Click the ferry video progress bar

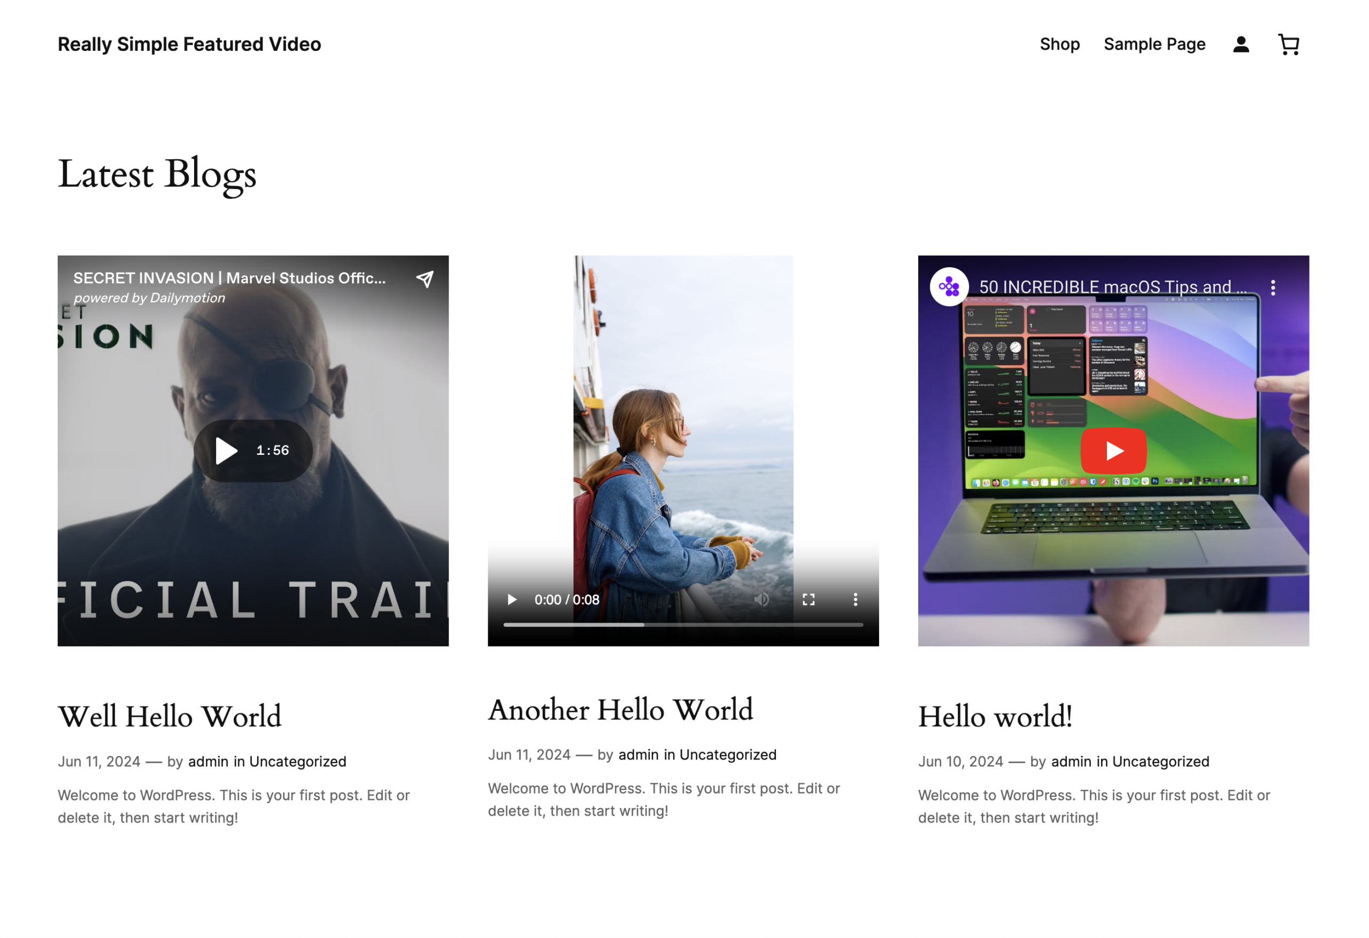683,625
